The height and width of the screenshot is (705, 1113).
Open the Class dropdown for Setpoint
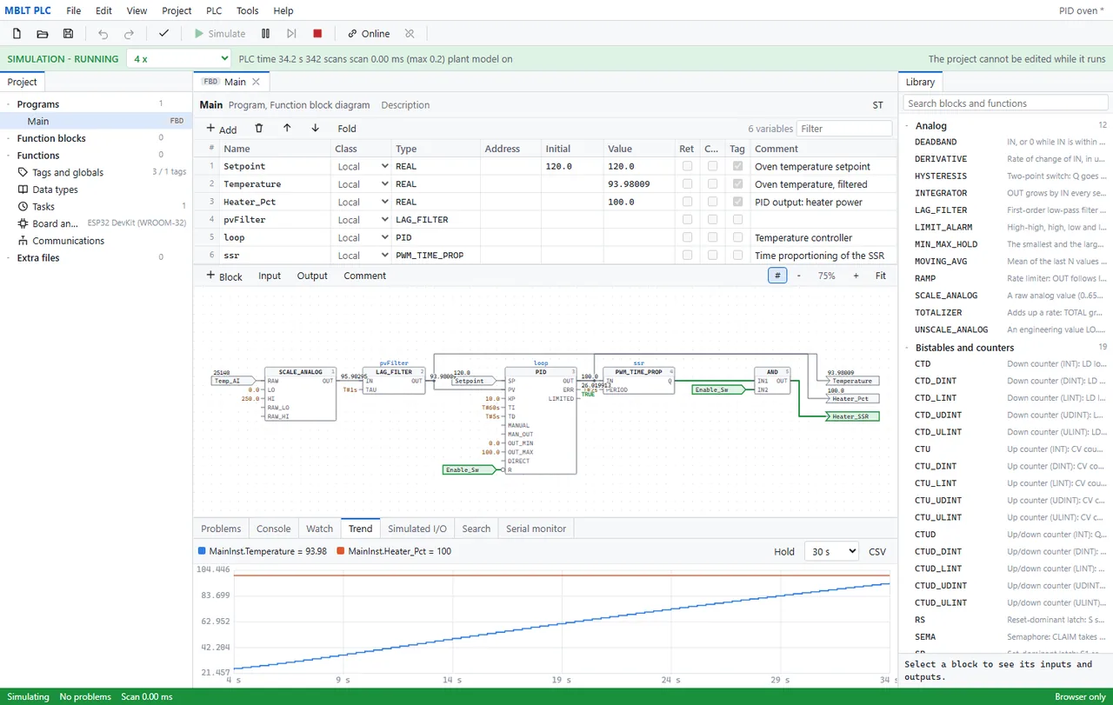click(362, 166)
